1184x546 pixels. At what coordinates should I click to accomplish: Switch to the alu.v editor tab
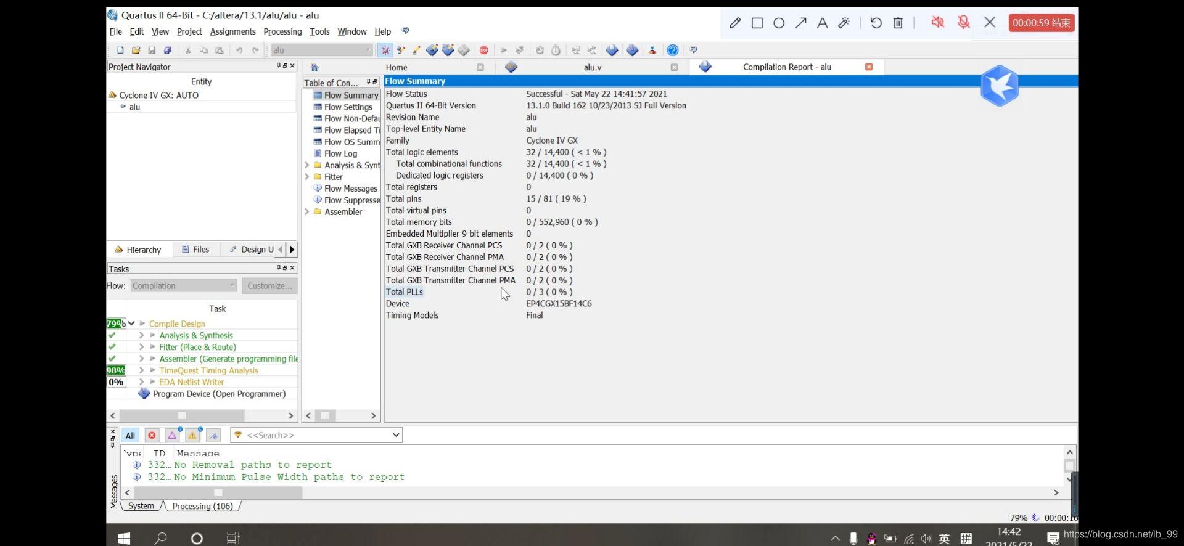pos(592,67)
